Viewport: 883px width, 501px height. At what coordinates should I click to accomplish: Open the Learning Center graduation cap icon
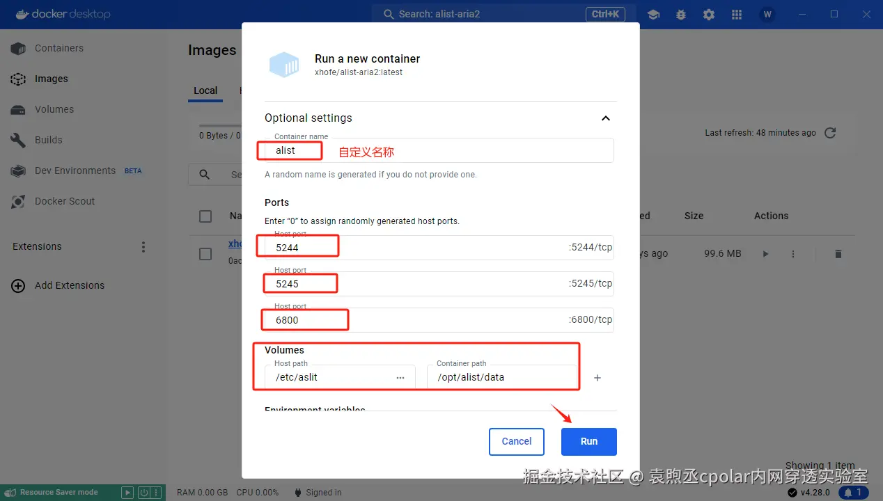[x=653, y=15]
